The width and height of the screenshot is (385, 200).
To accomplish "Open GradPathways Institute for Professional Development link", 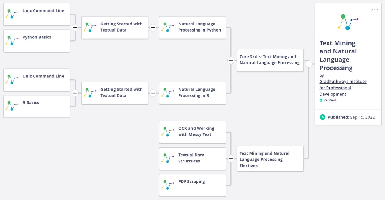I will (343, 88).
